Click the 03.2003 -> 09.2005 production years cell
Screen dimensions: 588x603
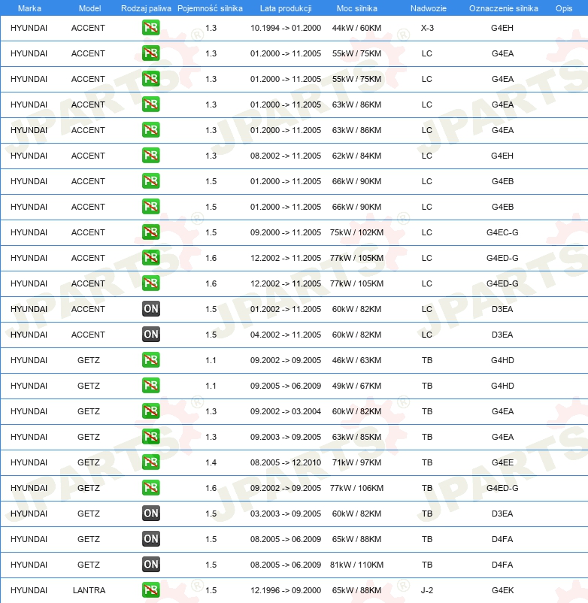(285, 514)
